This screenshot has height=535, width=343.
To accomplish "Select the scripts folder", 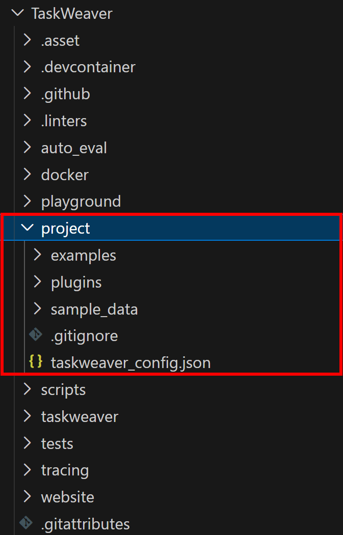I will pyautogui.click(x=63, y=389).
